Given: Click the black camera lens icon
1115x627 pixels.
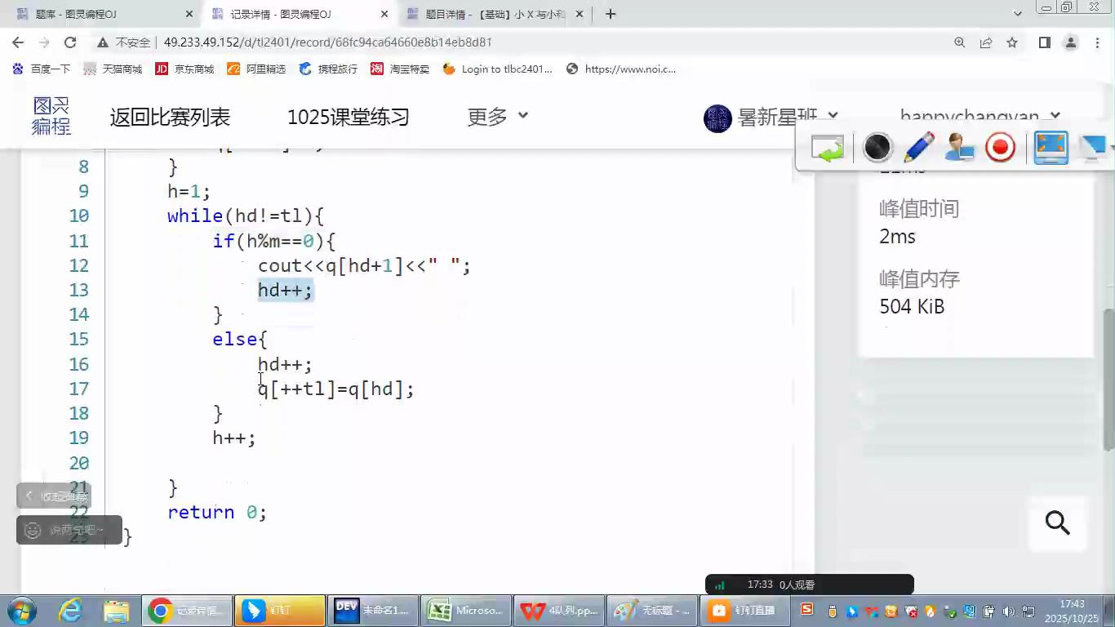Looking at the screenshot, I should [x=877, y=148].
